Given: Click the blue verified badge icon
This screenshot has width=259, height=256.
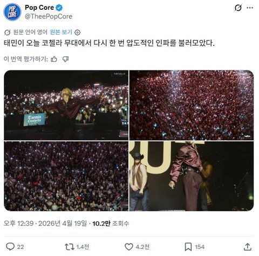Looking at the screenshot, I should (x=59, y=8).
